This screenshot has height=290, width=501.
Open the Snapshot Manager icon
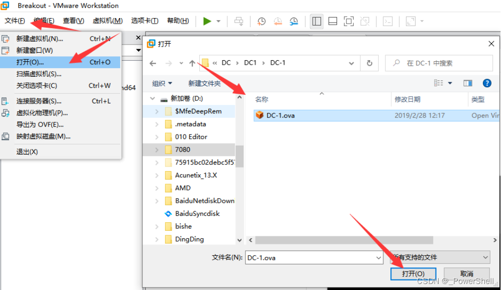pyautogui.click(x=294, y=22)
